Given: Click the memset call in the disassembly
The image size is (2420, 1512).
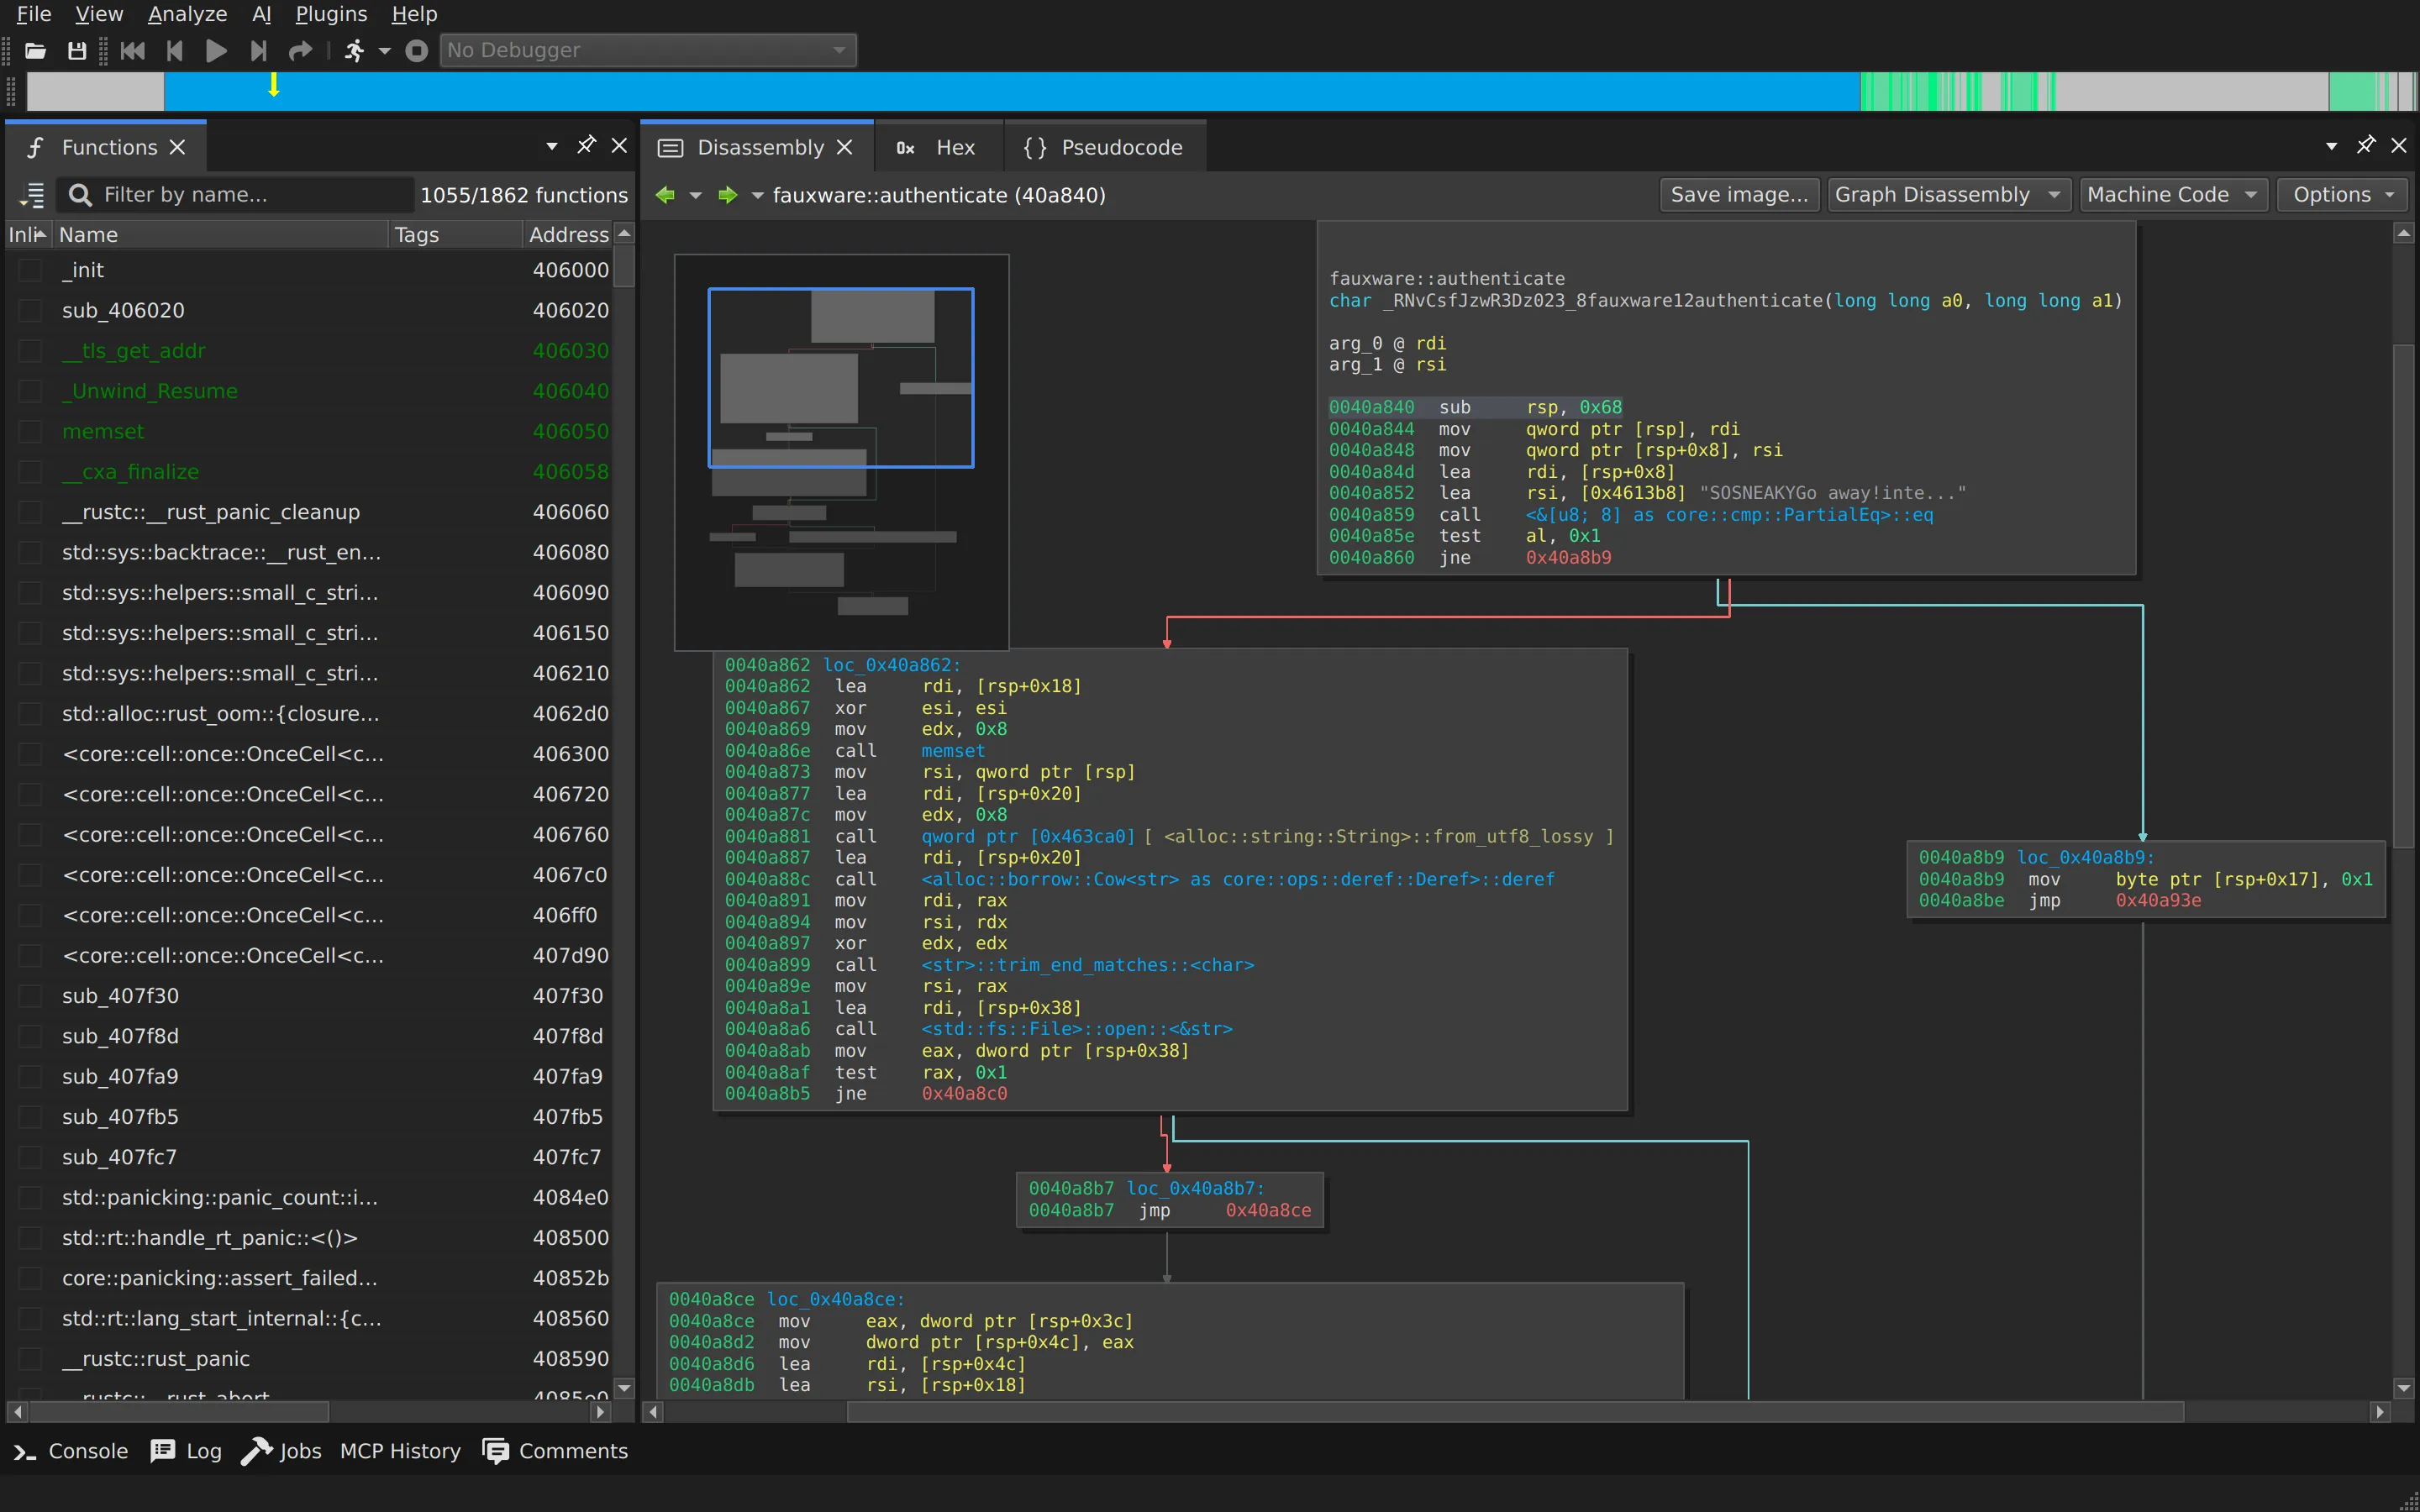Looking at the screenshot, I should [952, 750].
